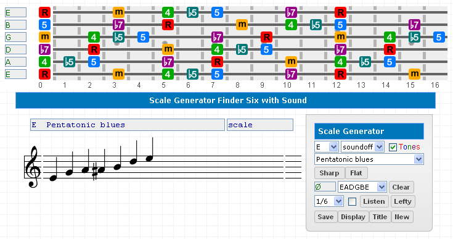Screen dimensions: 453x239
Task: Toggle the Lefty fretboard orientation
Action: click(x=402, y=201)
